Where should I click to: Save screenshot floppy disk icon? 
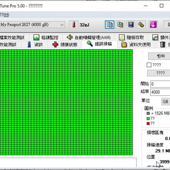(x=131, y=24)
